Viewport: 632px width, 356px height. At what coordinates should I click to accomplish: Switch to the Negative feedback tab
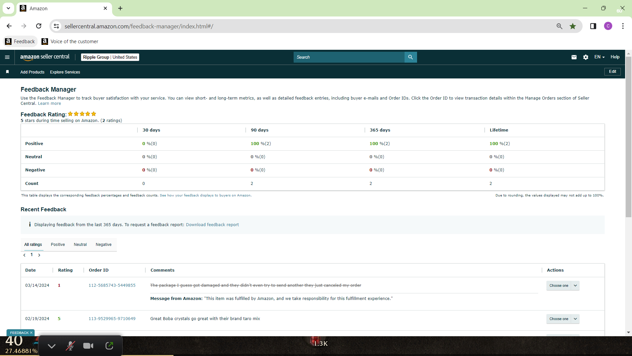point(104,245)
